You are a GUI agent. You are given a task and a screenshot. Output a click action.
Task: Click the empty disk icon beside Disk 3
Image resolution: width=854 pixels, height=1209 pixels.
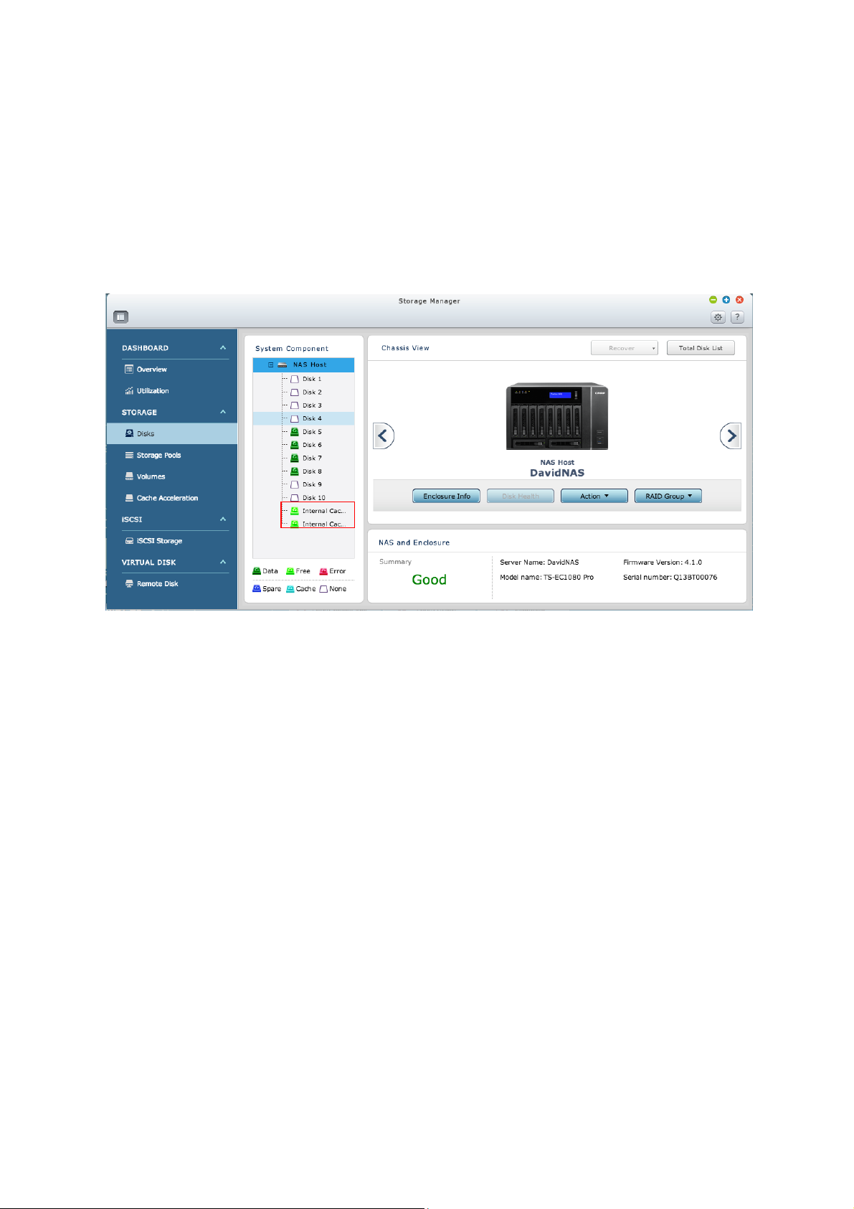click(295, 405)
